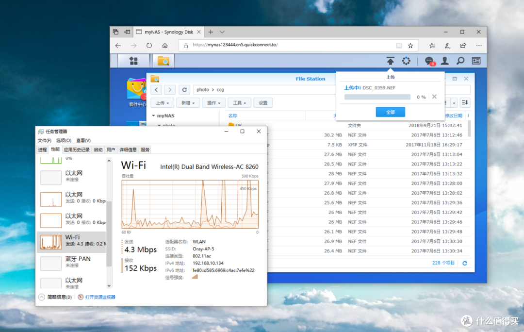Image resolution: width=524 pixels, height=332 pixels.
Task: Open File Station from DSM taskbar
Action: click(x=164, y=61)
